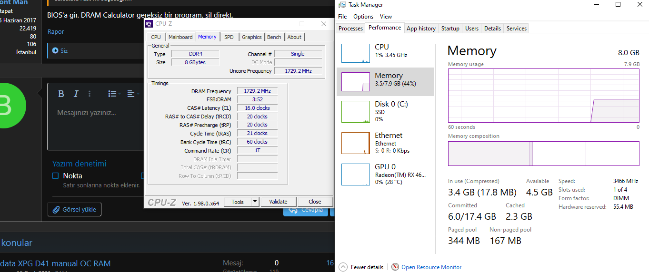Open the Options menu in Task Manager

[x=363, y=17]
